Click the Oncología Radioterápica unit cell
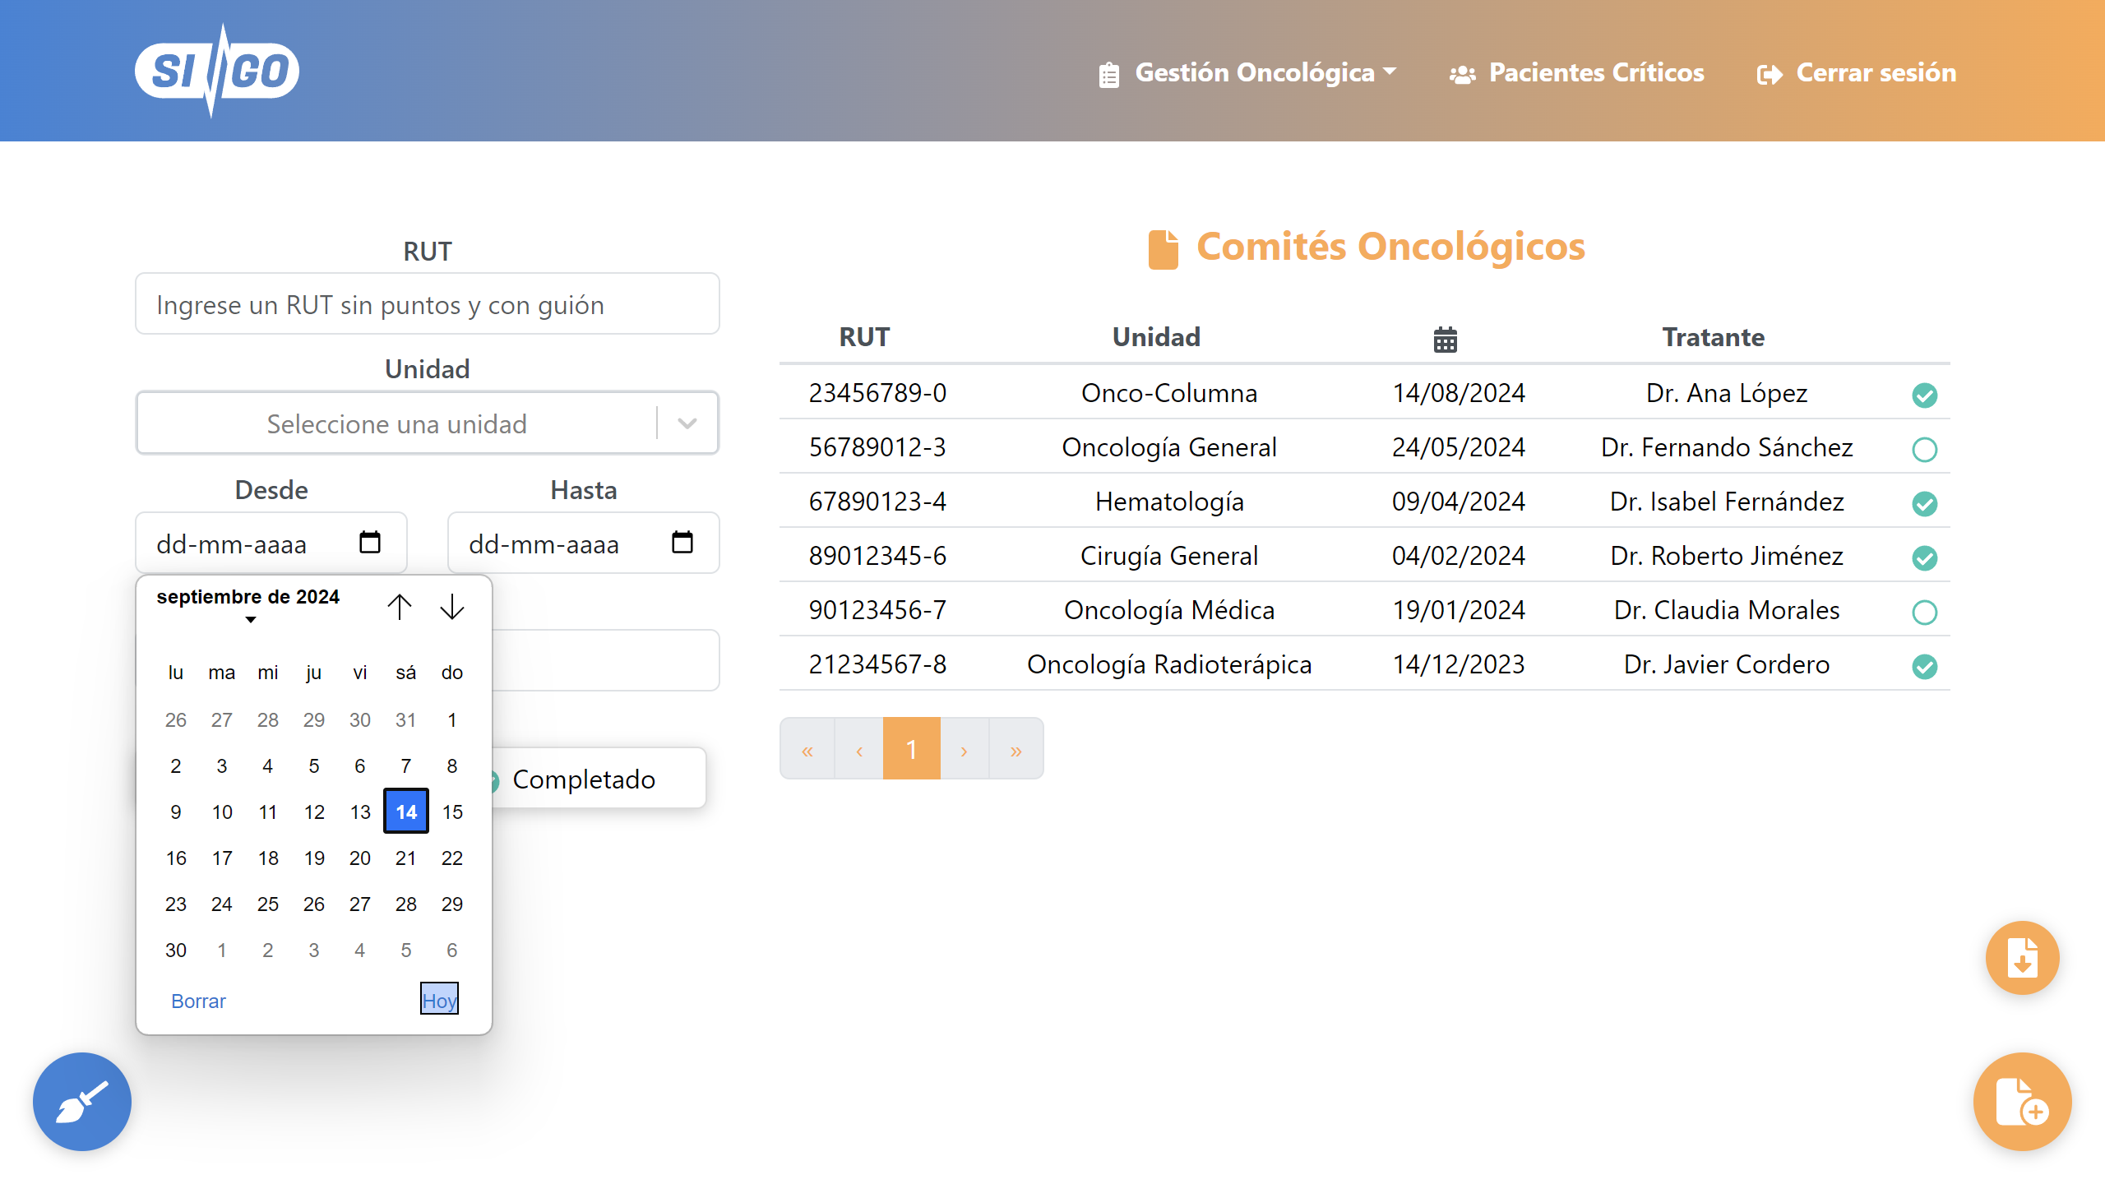Screen dimensions: 2105x1184 [x=1169, y=664]
